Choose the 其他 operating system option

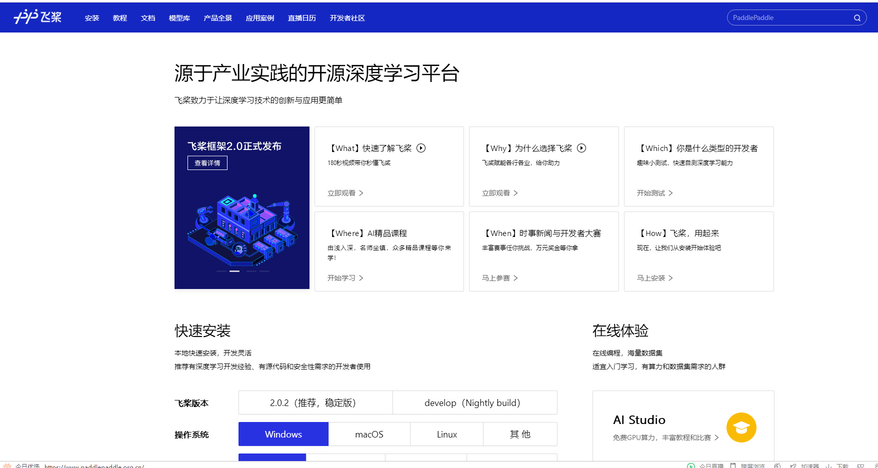click(x=520, y=434)
